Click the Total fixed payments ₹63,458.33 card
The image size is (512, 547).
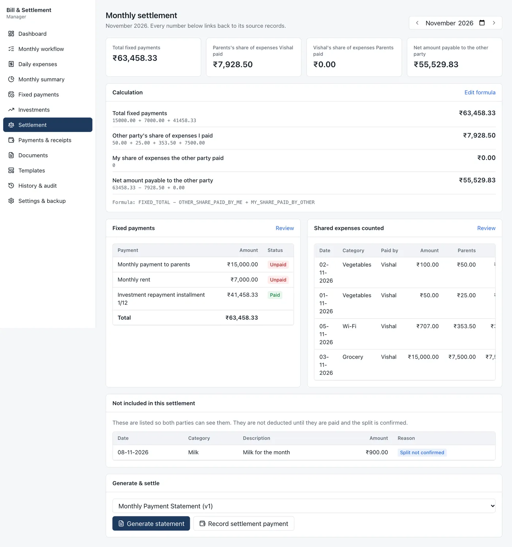click(153, 57)
